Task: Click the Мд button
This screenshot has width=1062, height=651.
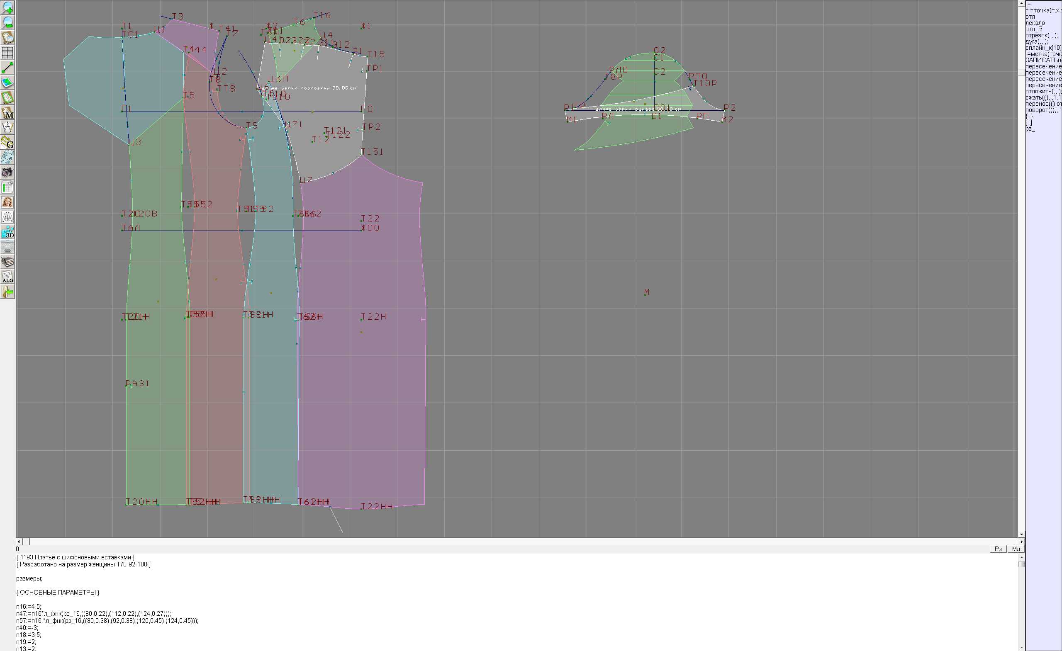Action: pyautogui.click(x=1016, y=549)
